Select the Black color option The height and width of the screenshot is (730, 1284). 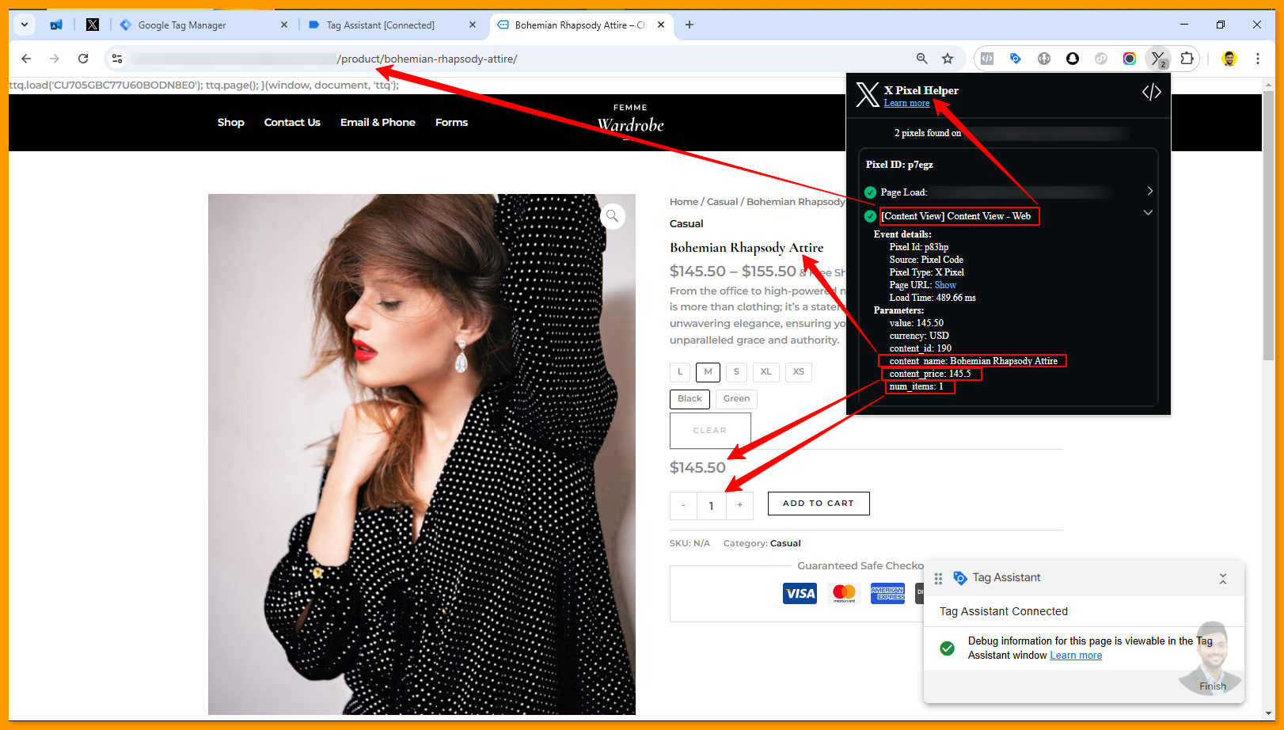689,399
